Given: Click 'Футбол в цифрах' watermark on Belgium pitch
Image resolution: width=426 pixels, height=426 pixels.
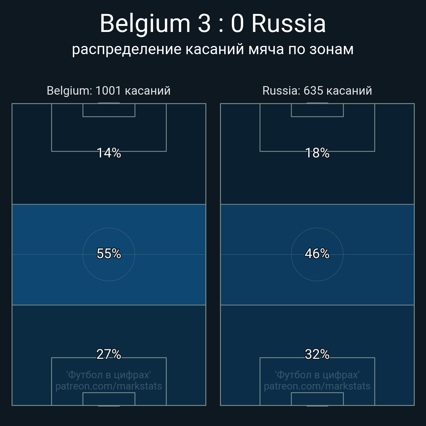Looking at the screenshot, I should [109, 375].
